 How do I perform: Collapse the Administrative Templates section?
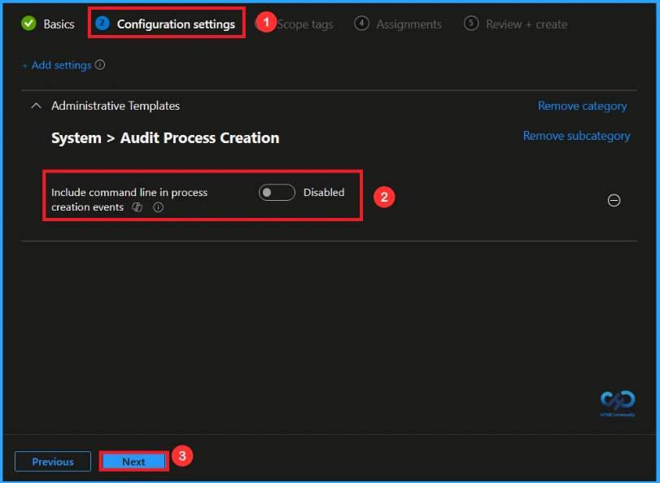(36, 106)
